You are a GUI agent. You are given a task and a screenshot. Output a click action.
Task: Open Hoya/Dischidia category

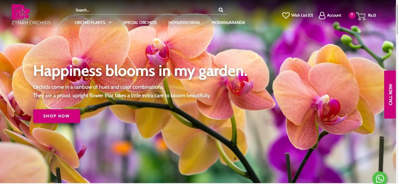point(184,22)
